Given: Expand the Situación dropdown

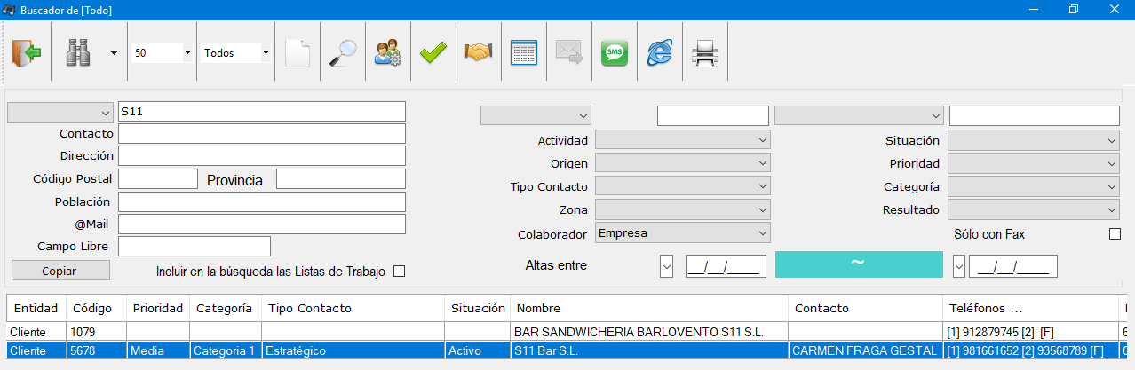Looking at the screenshot, I should tap(1034, 140).
